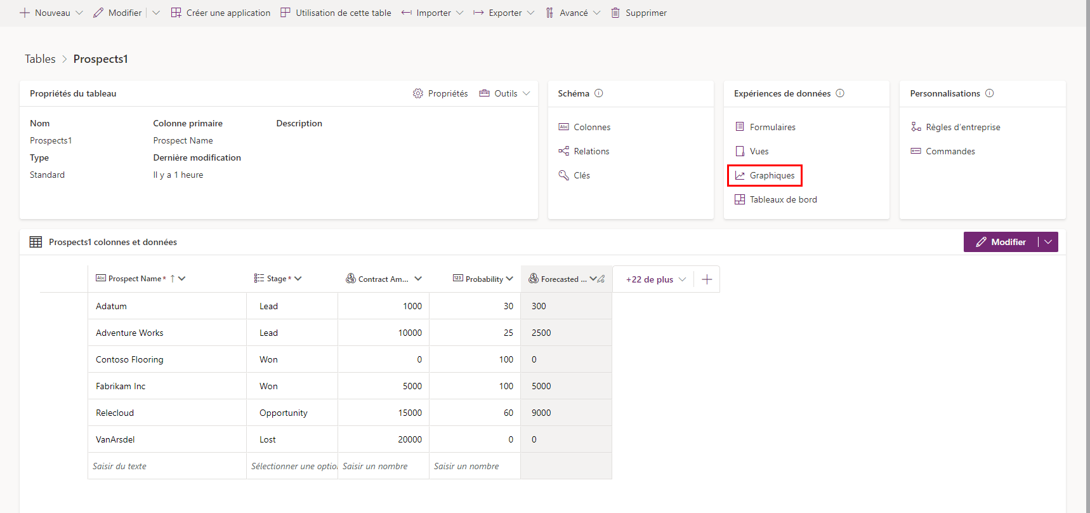Click the Schéma info icon

click(x=599, y=93)
